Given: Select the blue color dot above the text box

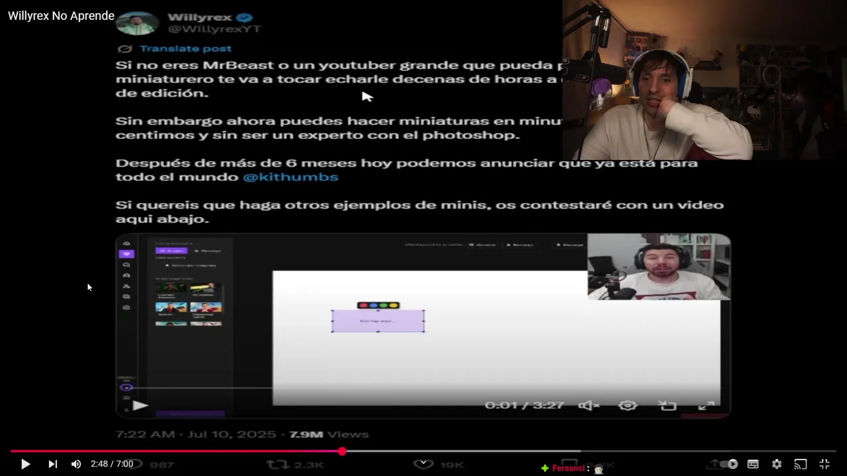Looking at the screenshot, I should coord(373,305).
